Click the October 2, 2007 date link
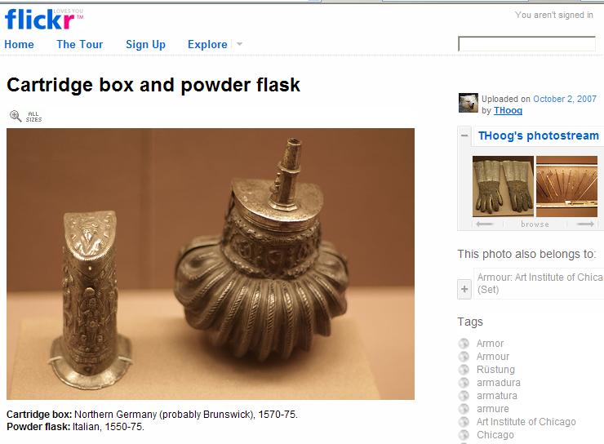 [565, 99]
